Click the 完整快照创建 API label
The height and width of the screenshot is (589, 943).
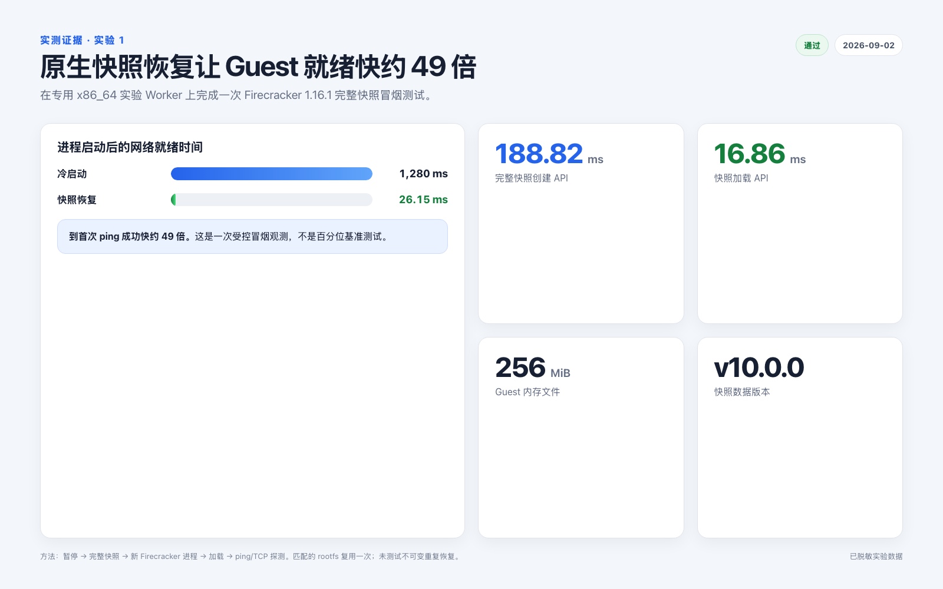click(x=532, y=178)
